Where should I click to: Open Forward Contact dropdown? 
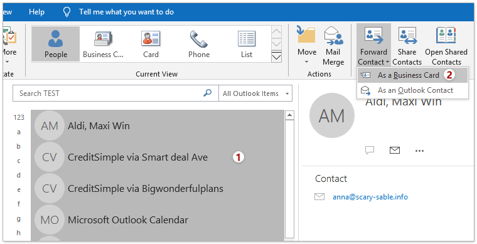tap(373, 45)
